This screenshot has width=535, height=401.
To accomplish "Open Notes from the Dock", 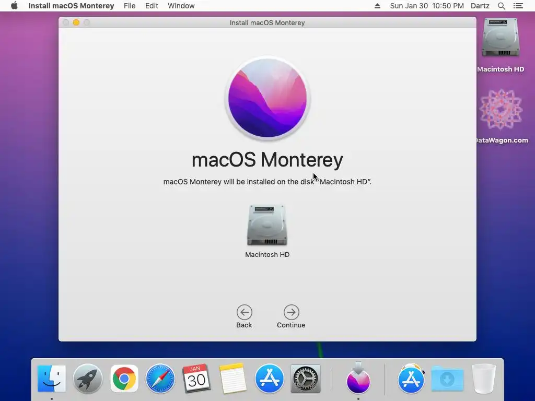I will [x=233, y=379].
